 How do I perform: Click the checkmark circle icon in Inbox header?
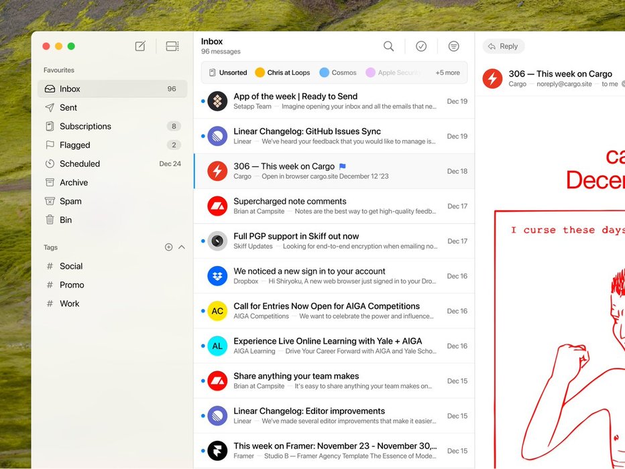pyautogui.click(x=421, y=46)
